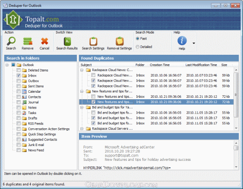Select the Drafts folder
This screenshot has width=243, height=189.
coord(33,118)
